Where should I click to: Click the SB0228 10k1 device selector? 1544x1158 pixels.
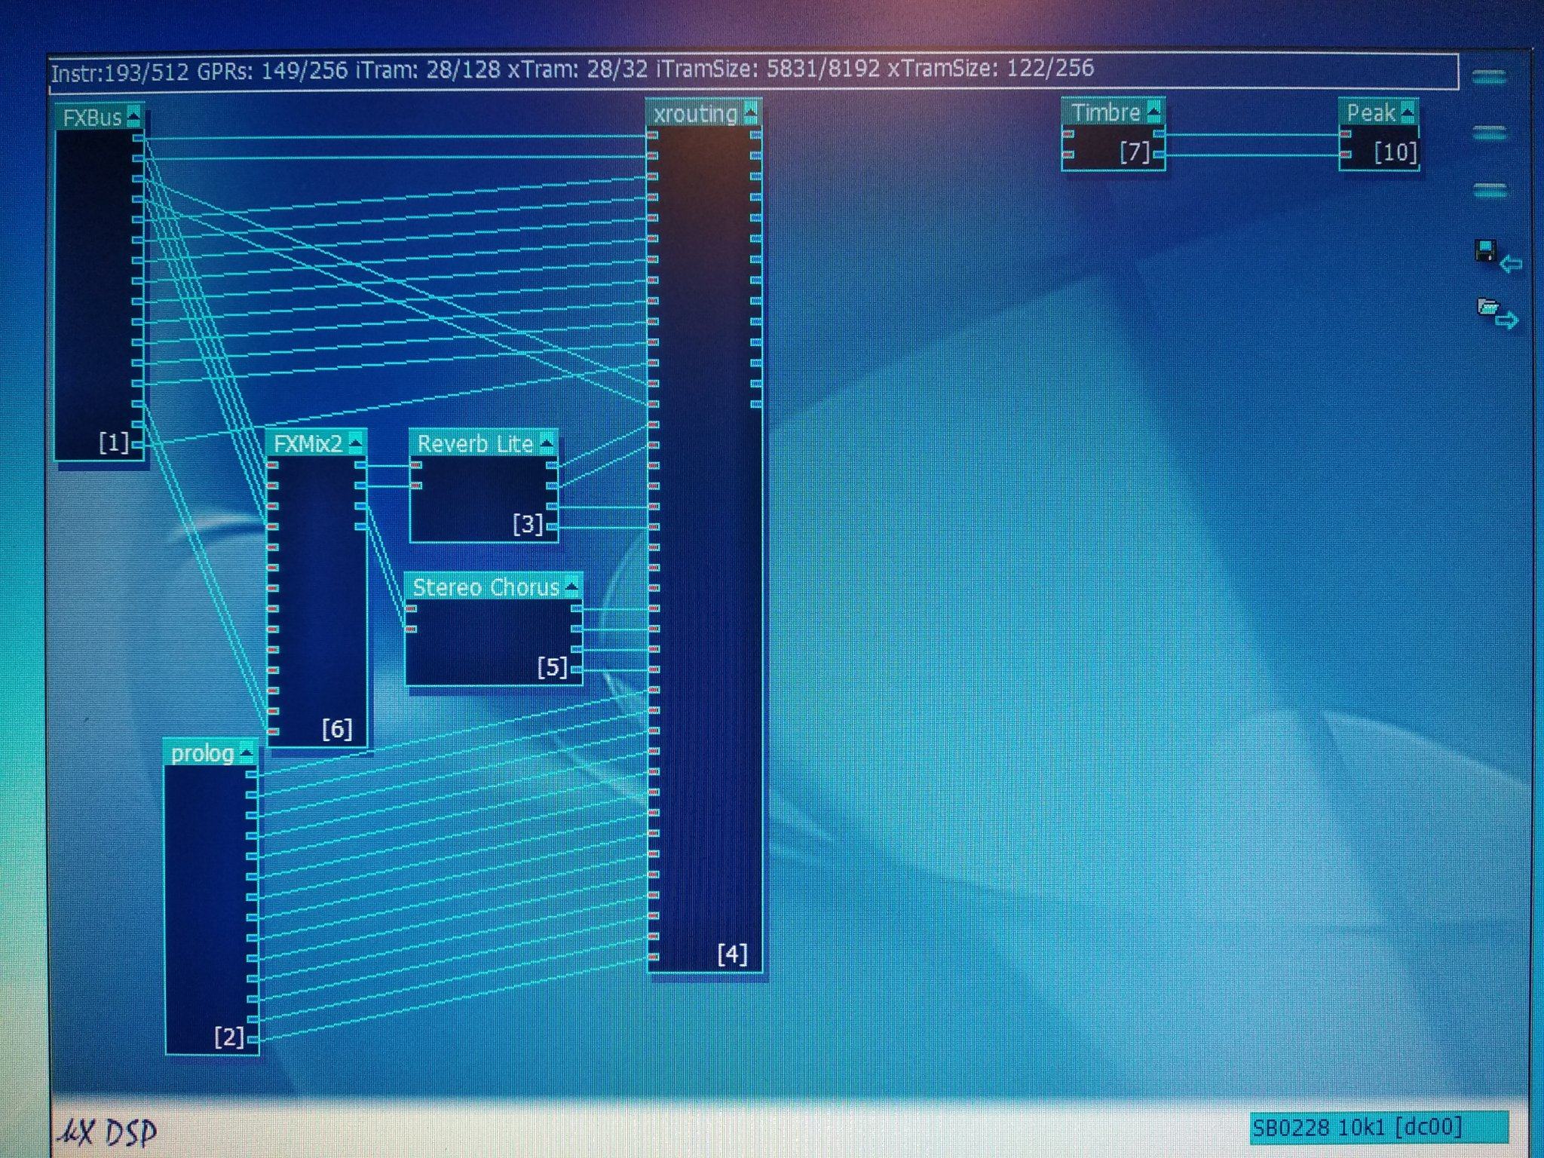pos(1378,1127)
